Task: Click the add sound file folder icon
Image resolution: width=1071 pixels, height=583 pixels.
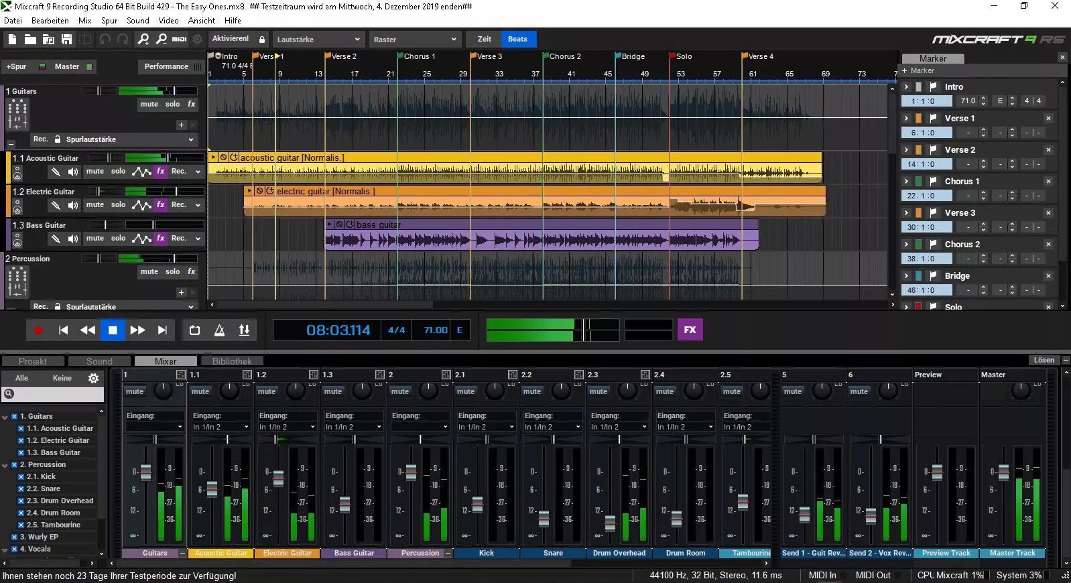Action: pyautogui.click(x=48, y=40)
